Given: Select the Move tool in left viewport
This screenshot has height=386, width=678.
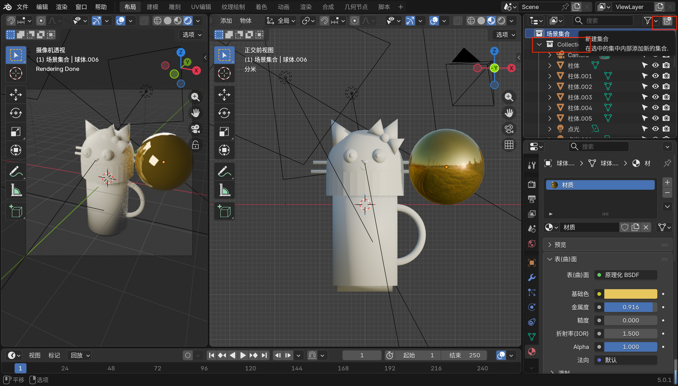Looking at the screenshot, I should click(x=16, y=94).
